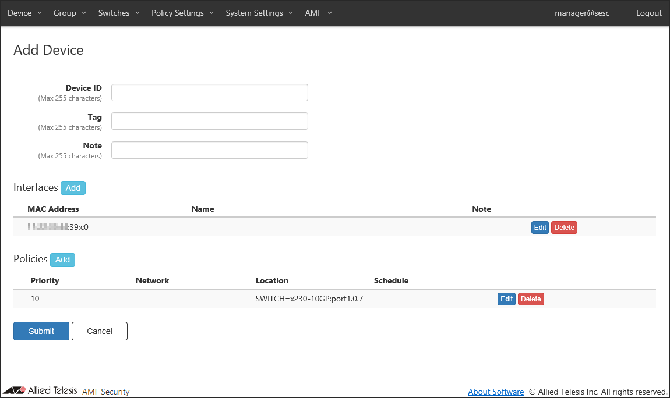Edit the MAC address interface row
670x398 pixels.
539,228
